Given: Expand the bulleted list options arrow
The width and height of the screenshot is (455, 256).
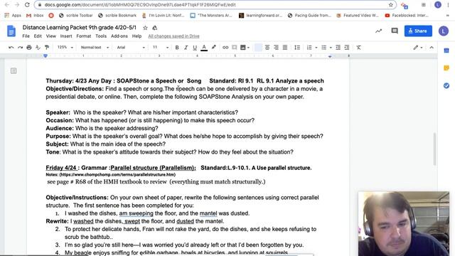Looking at the screenshot, I should (x=331, y=48).
